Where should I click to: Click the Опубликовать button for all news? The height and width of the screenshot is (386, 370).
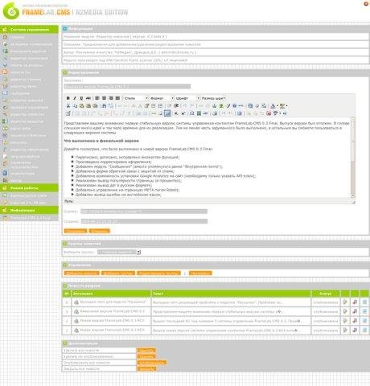click(x=152, y=363)
